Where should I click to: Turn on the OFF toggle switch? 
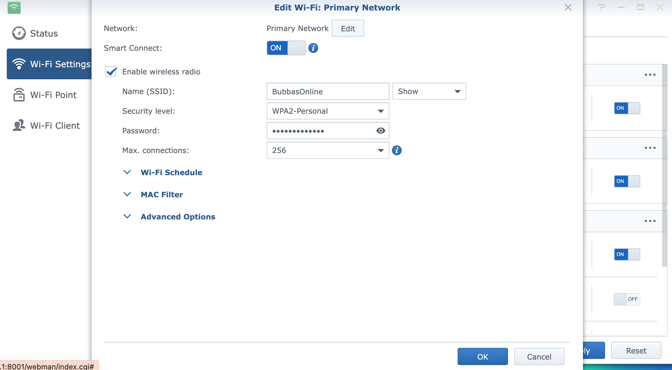(x=627, y=299)
